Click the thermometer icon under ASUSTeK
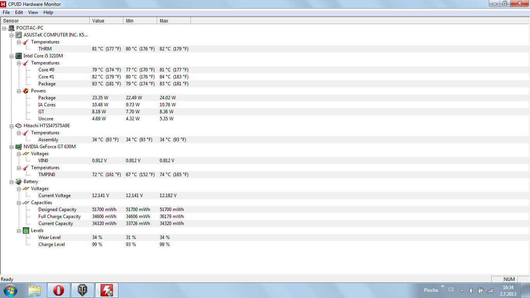This screenshot has height=298, width=530. [x=26, y=42]
